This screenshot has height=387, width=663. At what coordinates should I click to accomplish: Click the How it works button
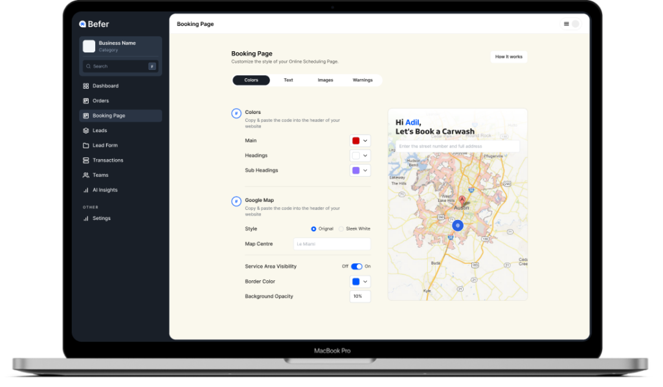(508, 57)
